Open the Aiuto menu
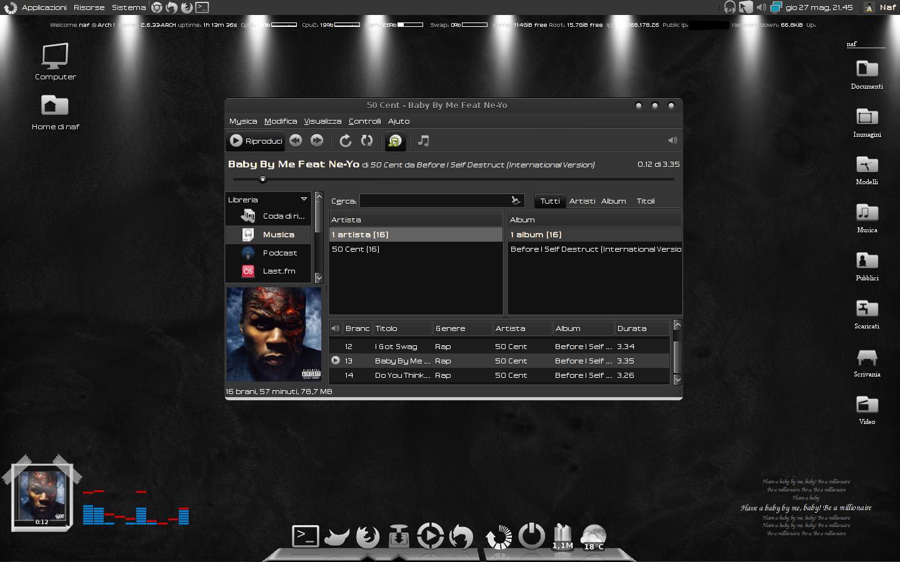The image size is (900, 562). tap(399, 121)
